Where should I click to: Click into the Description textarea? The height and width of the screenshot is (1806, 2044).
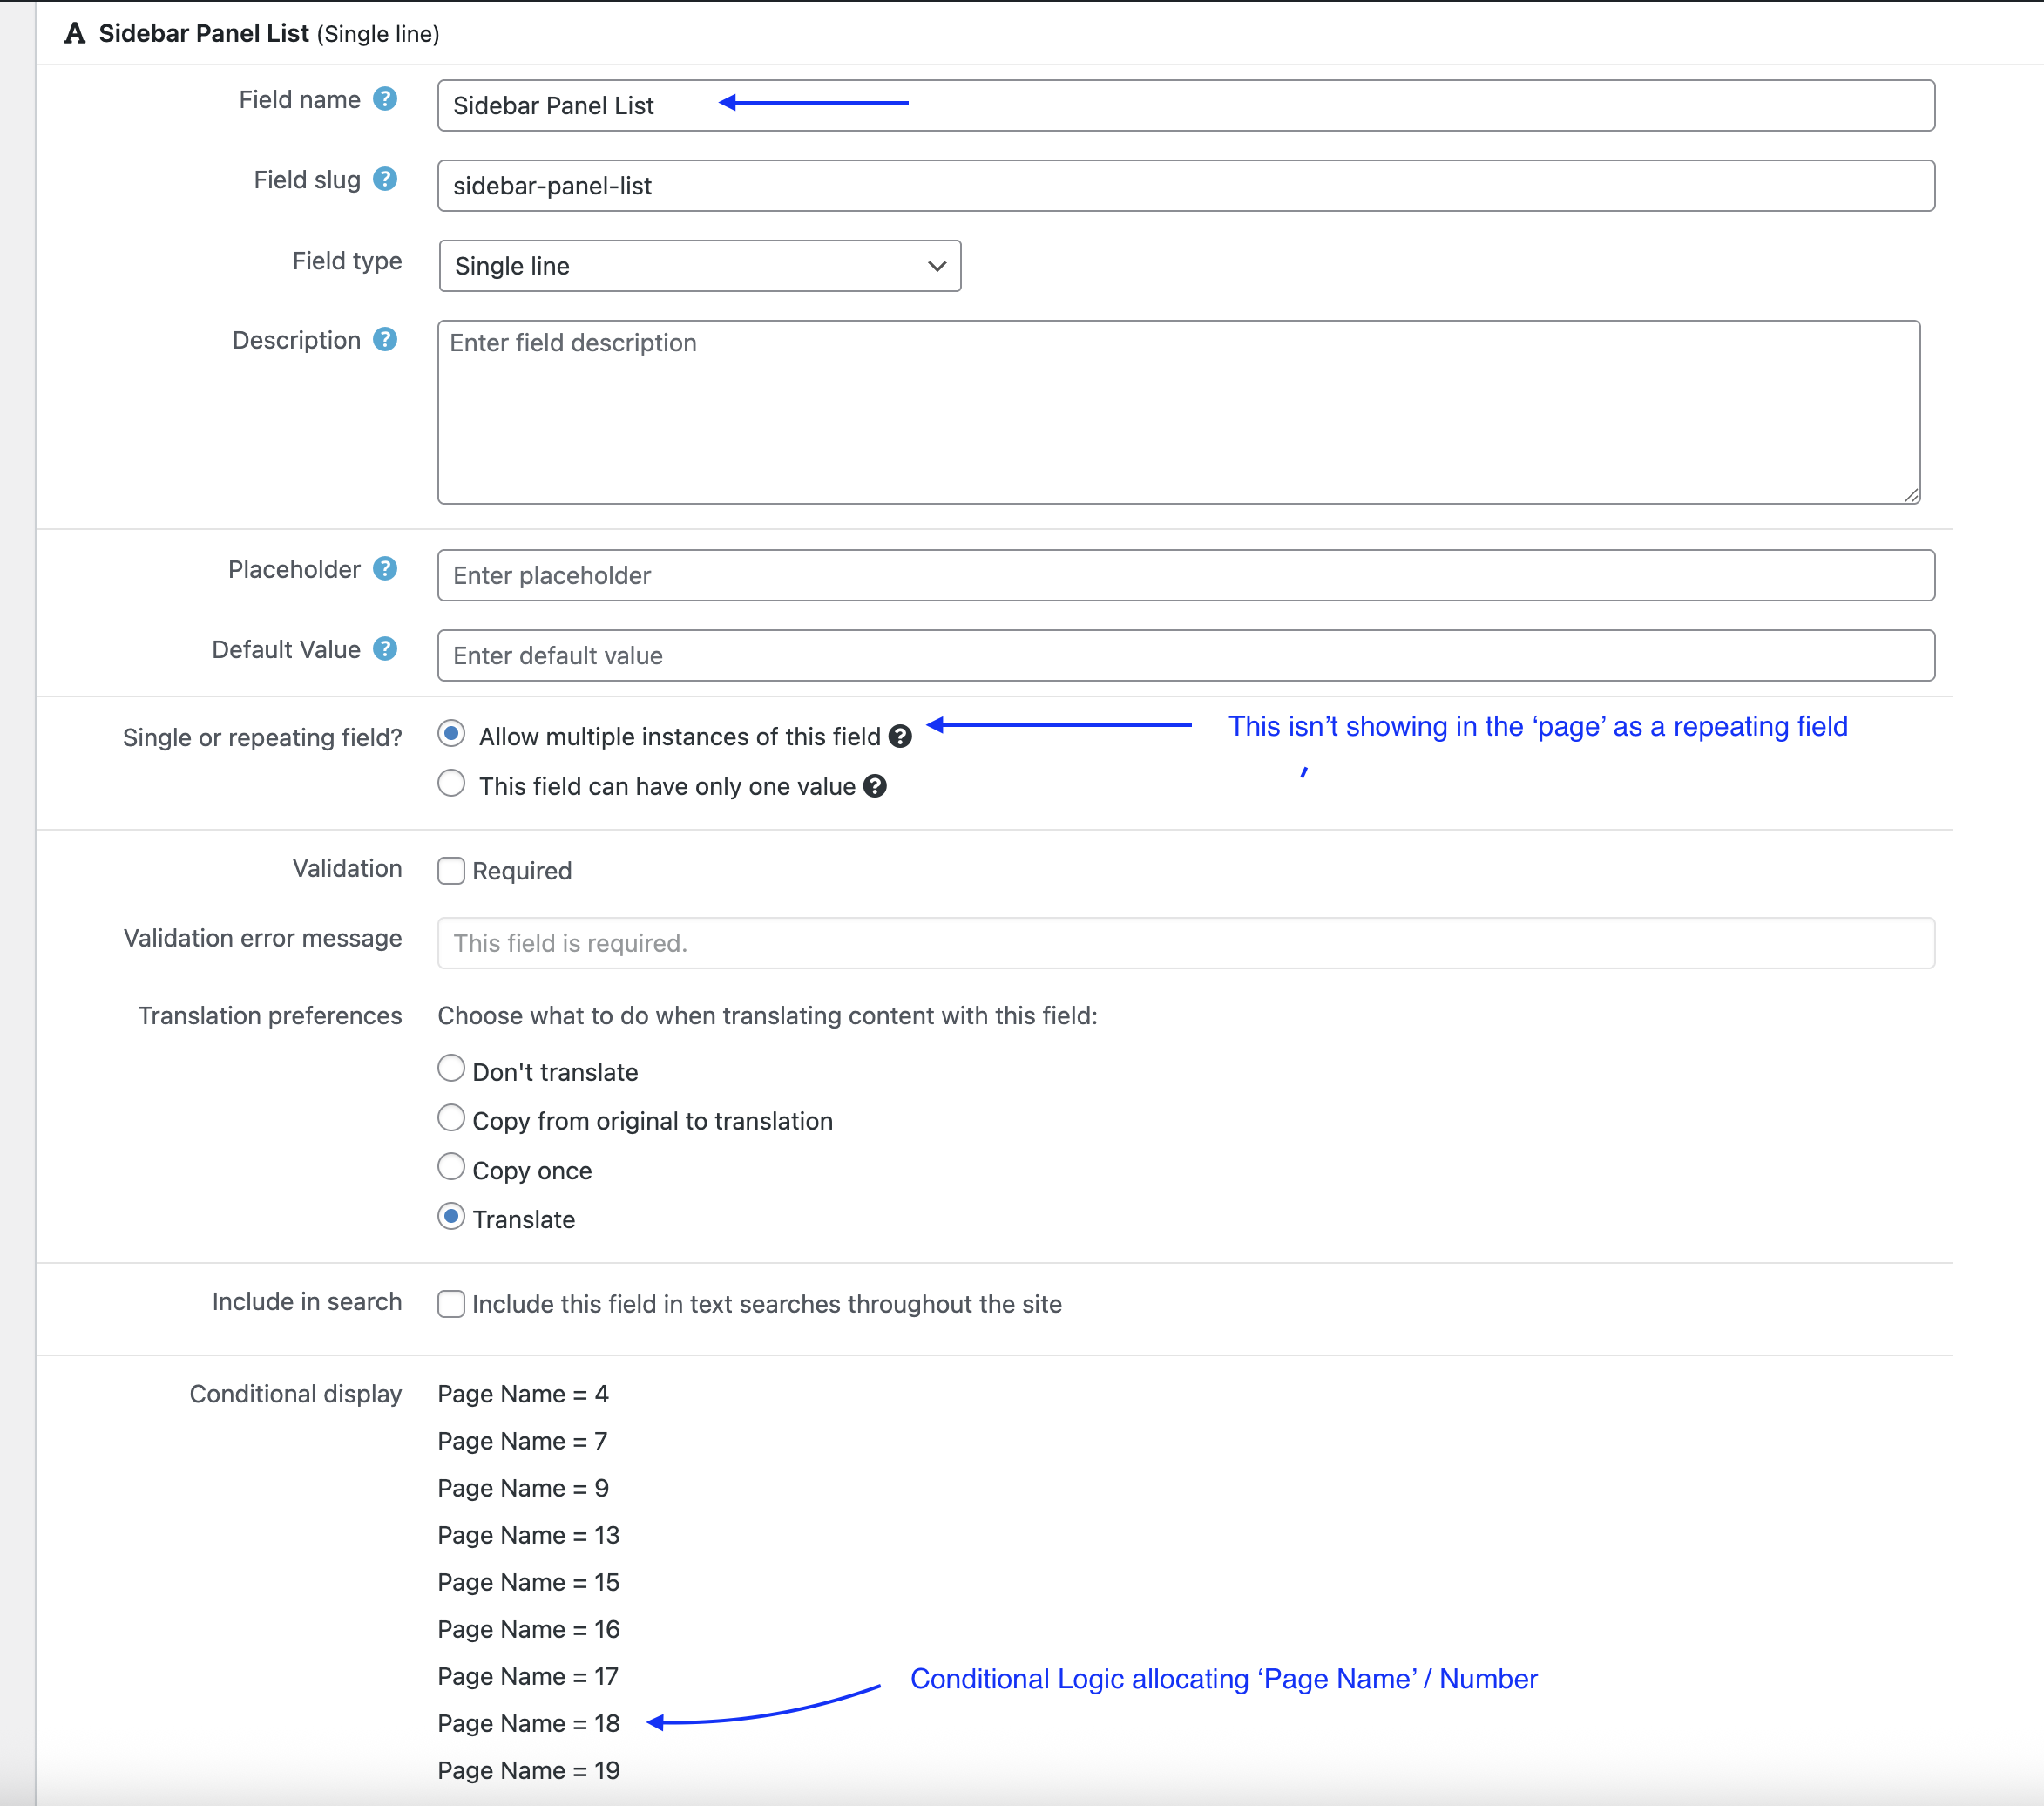click(1179, 412)
